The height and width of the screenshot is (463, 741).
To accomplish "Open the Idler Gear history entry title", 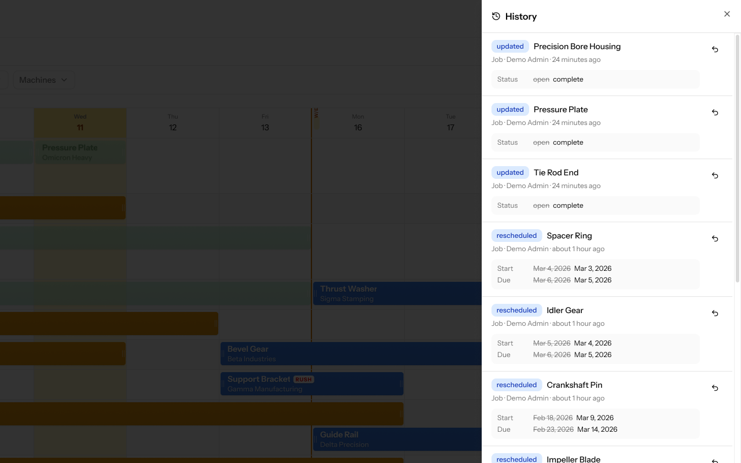I will [565, 310].
